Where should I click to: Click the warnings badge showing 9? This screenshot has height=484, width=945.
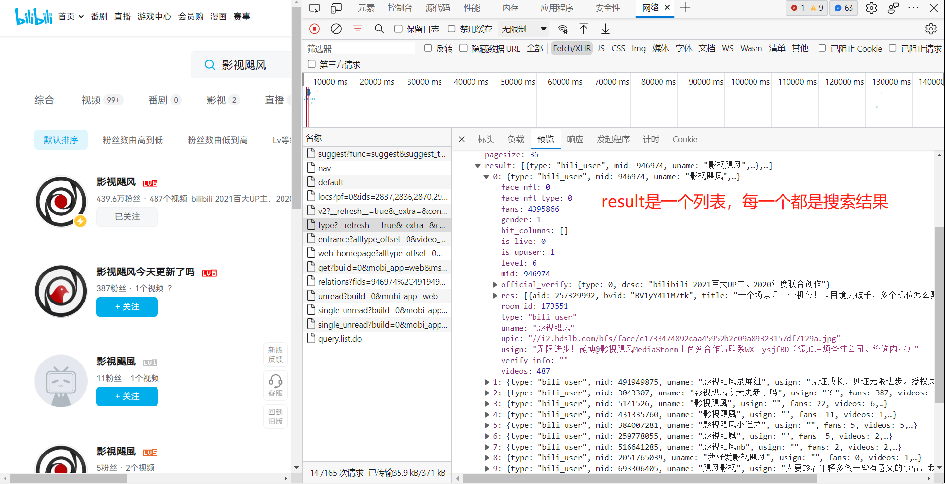pos(817,8)
